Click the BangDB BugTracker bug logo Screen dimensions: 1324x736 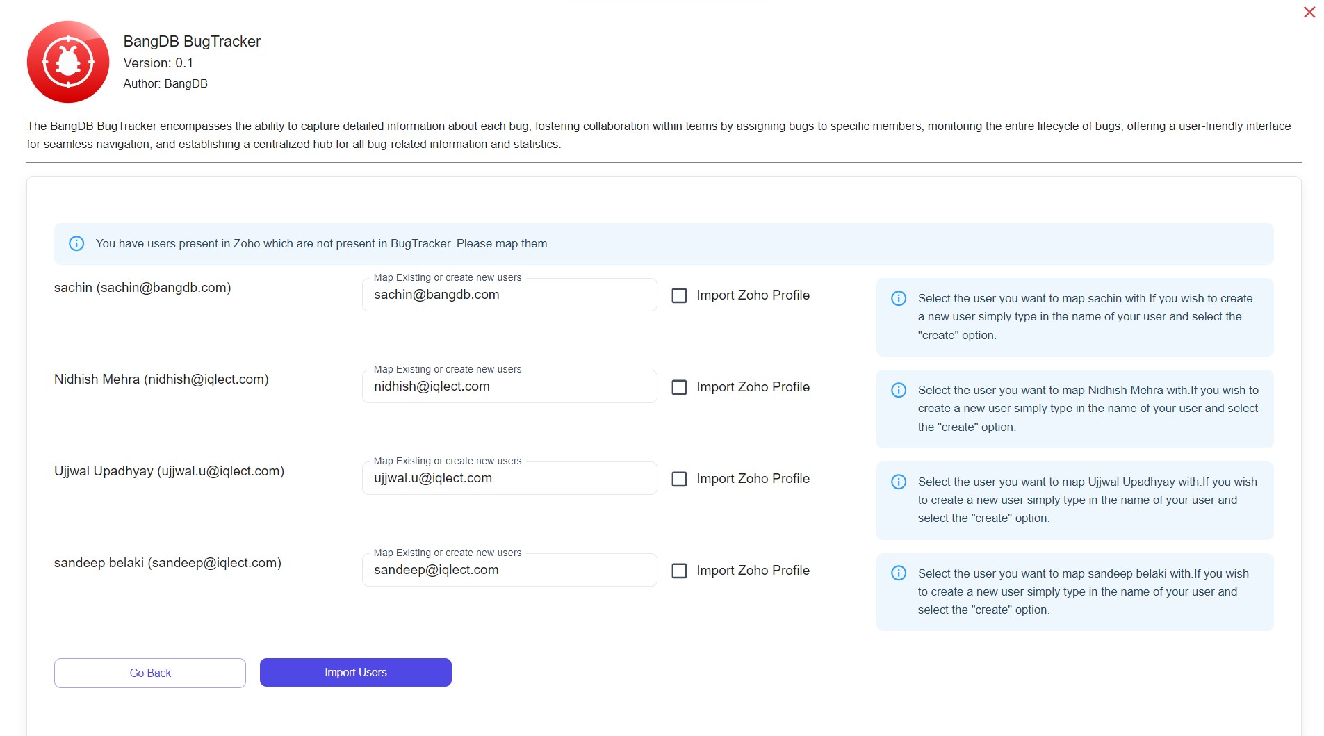(68, 62)
